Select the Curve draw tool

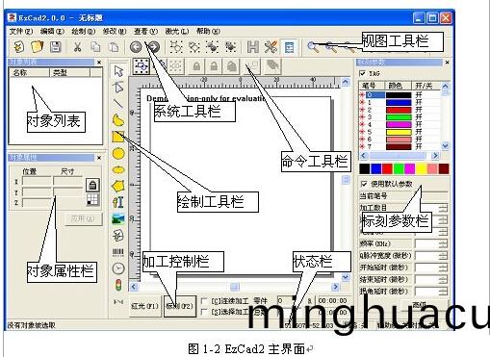118,119
